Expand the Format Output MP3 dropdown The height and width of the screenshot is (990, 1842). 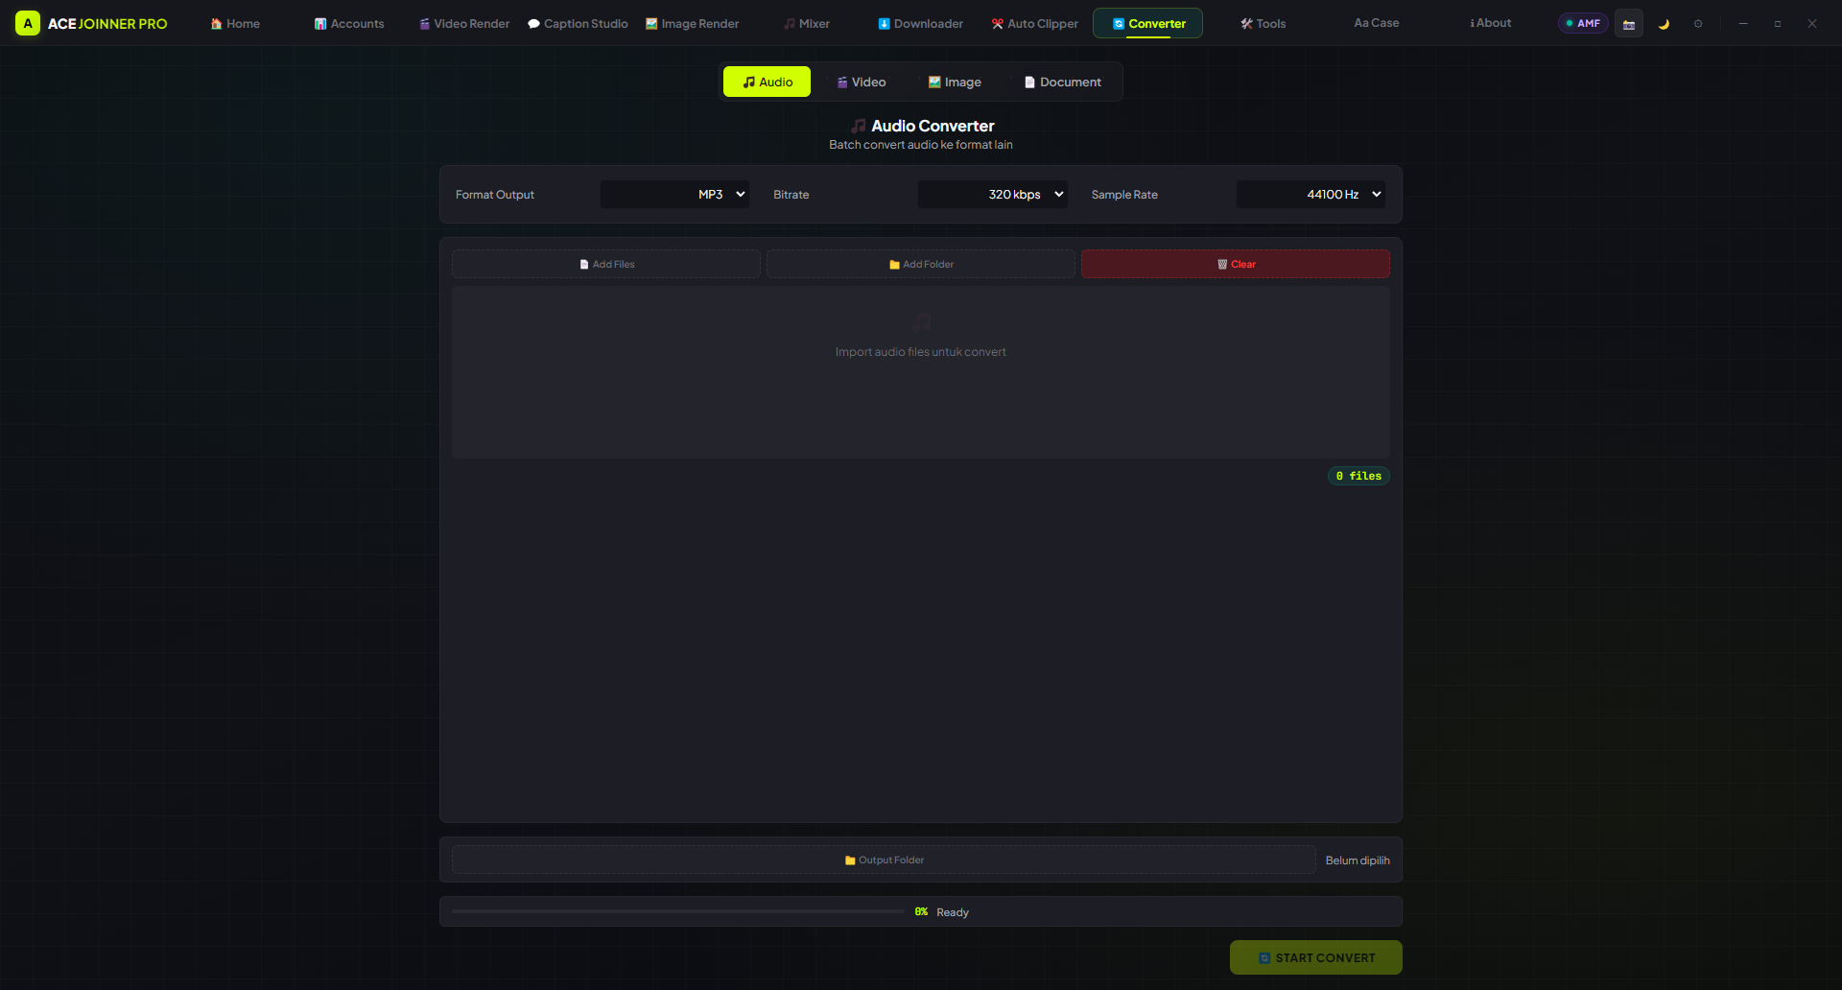pyautogui.click(x=674, y=194)
